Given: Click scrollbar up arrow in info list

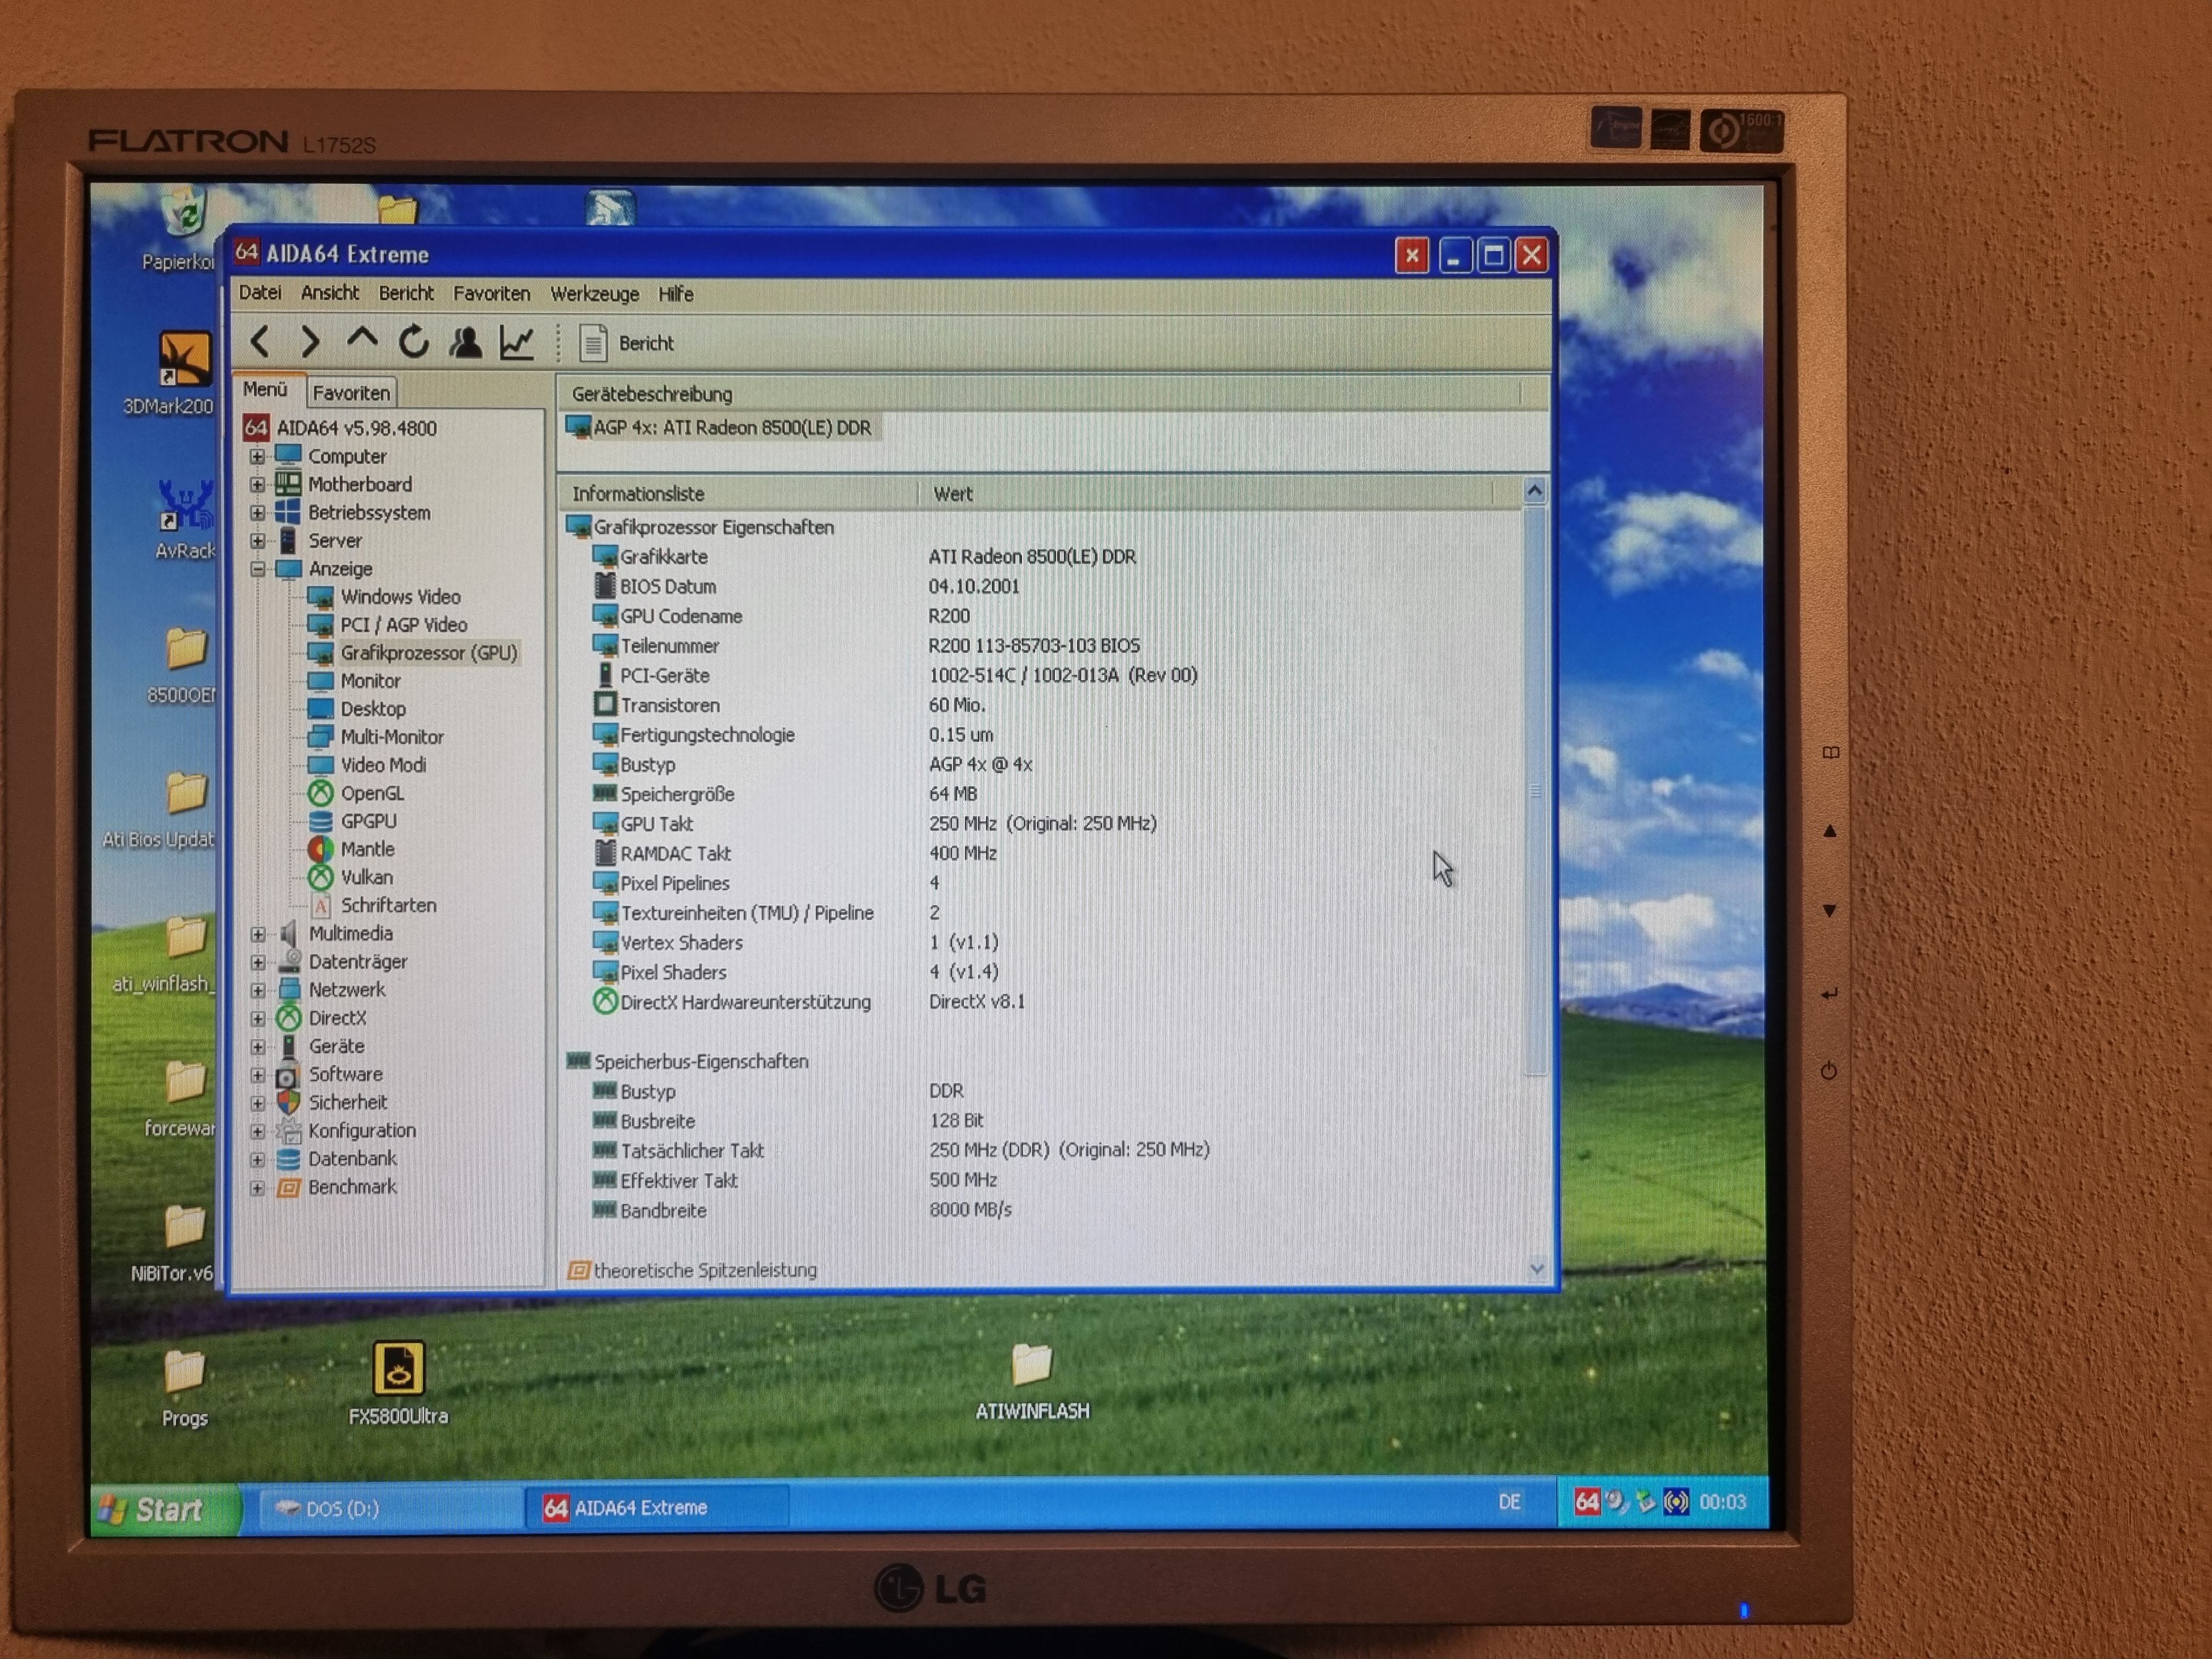Looking at the screenshot, I should [x=1535, y=491].
